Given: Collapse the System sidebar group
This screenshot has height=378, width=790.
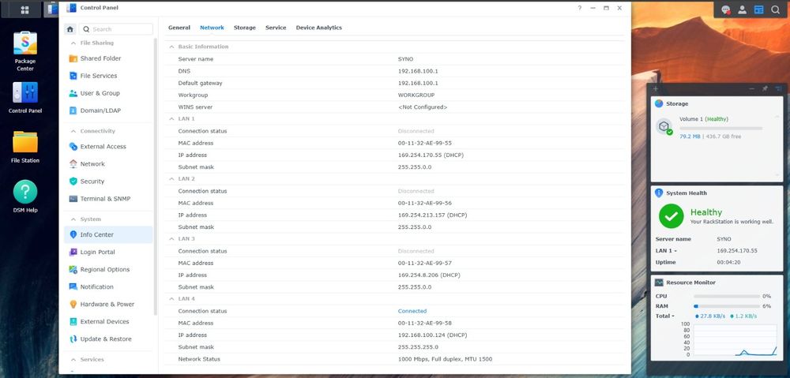Looking at the screenshot, I should [x=73, y=219].
